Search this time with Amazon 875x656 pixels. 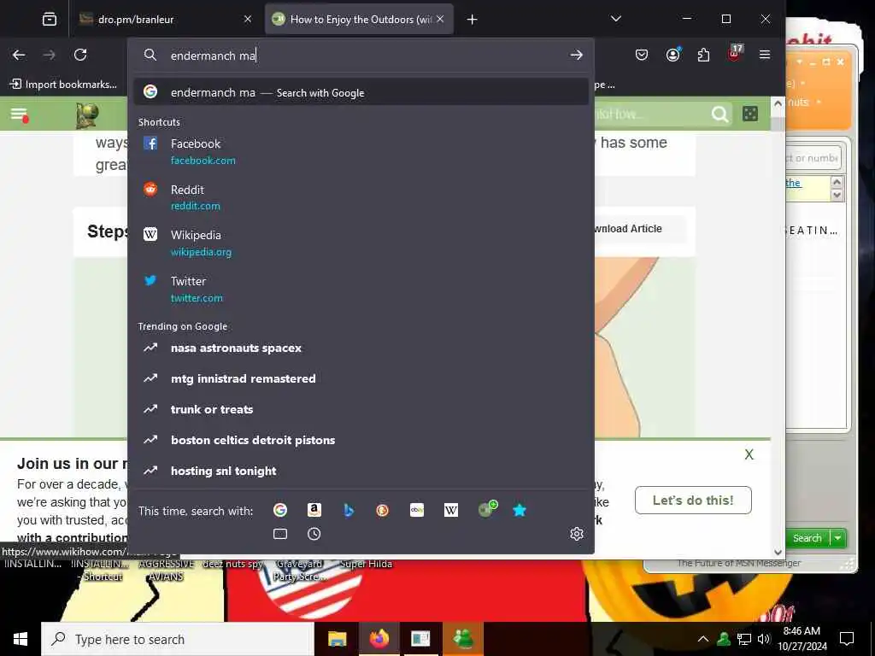(x=314, y=510)
